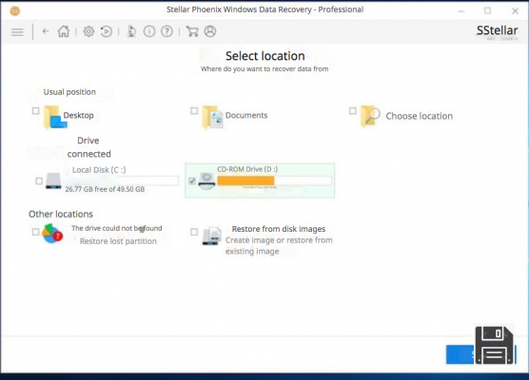Viewport: 529px width, 380px height.
Task: Open the hamburger menu in the toolbar
Action: (x=17, y=32)
